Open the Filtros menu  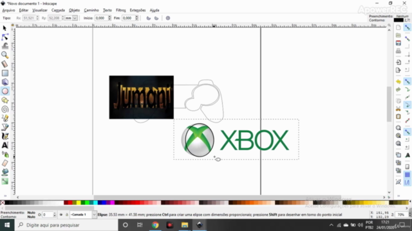pos(121,10)
